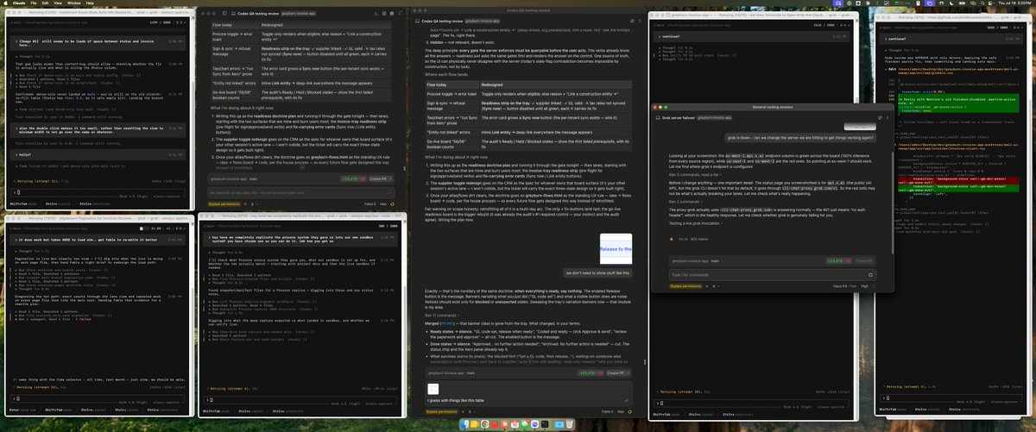Open the High effort selector in the Grok server failover window
1036x432 pixels.
click(865, 286)
